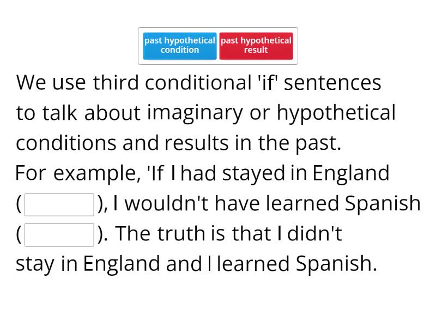Click the blank box before 'The truth is'
The image size is (436, 327).
[x=60, y=235]
